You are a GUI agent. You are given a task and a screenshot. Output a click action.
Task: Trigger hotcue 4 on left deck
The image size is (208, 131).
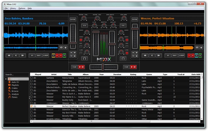[x=64, y=55]
